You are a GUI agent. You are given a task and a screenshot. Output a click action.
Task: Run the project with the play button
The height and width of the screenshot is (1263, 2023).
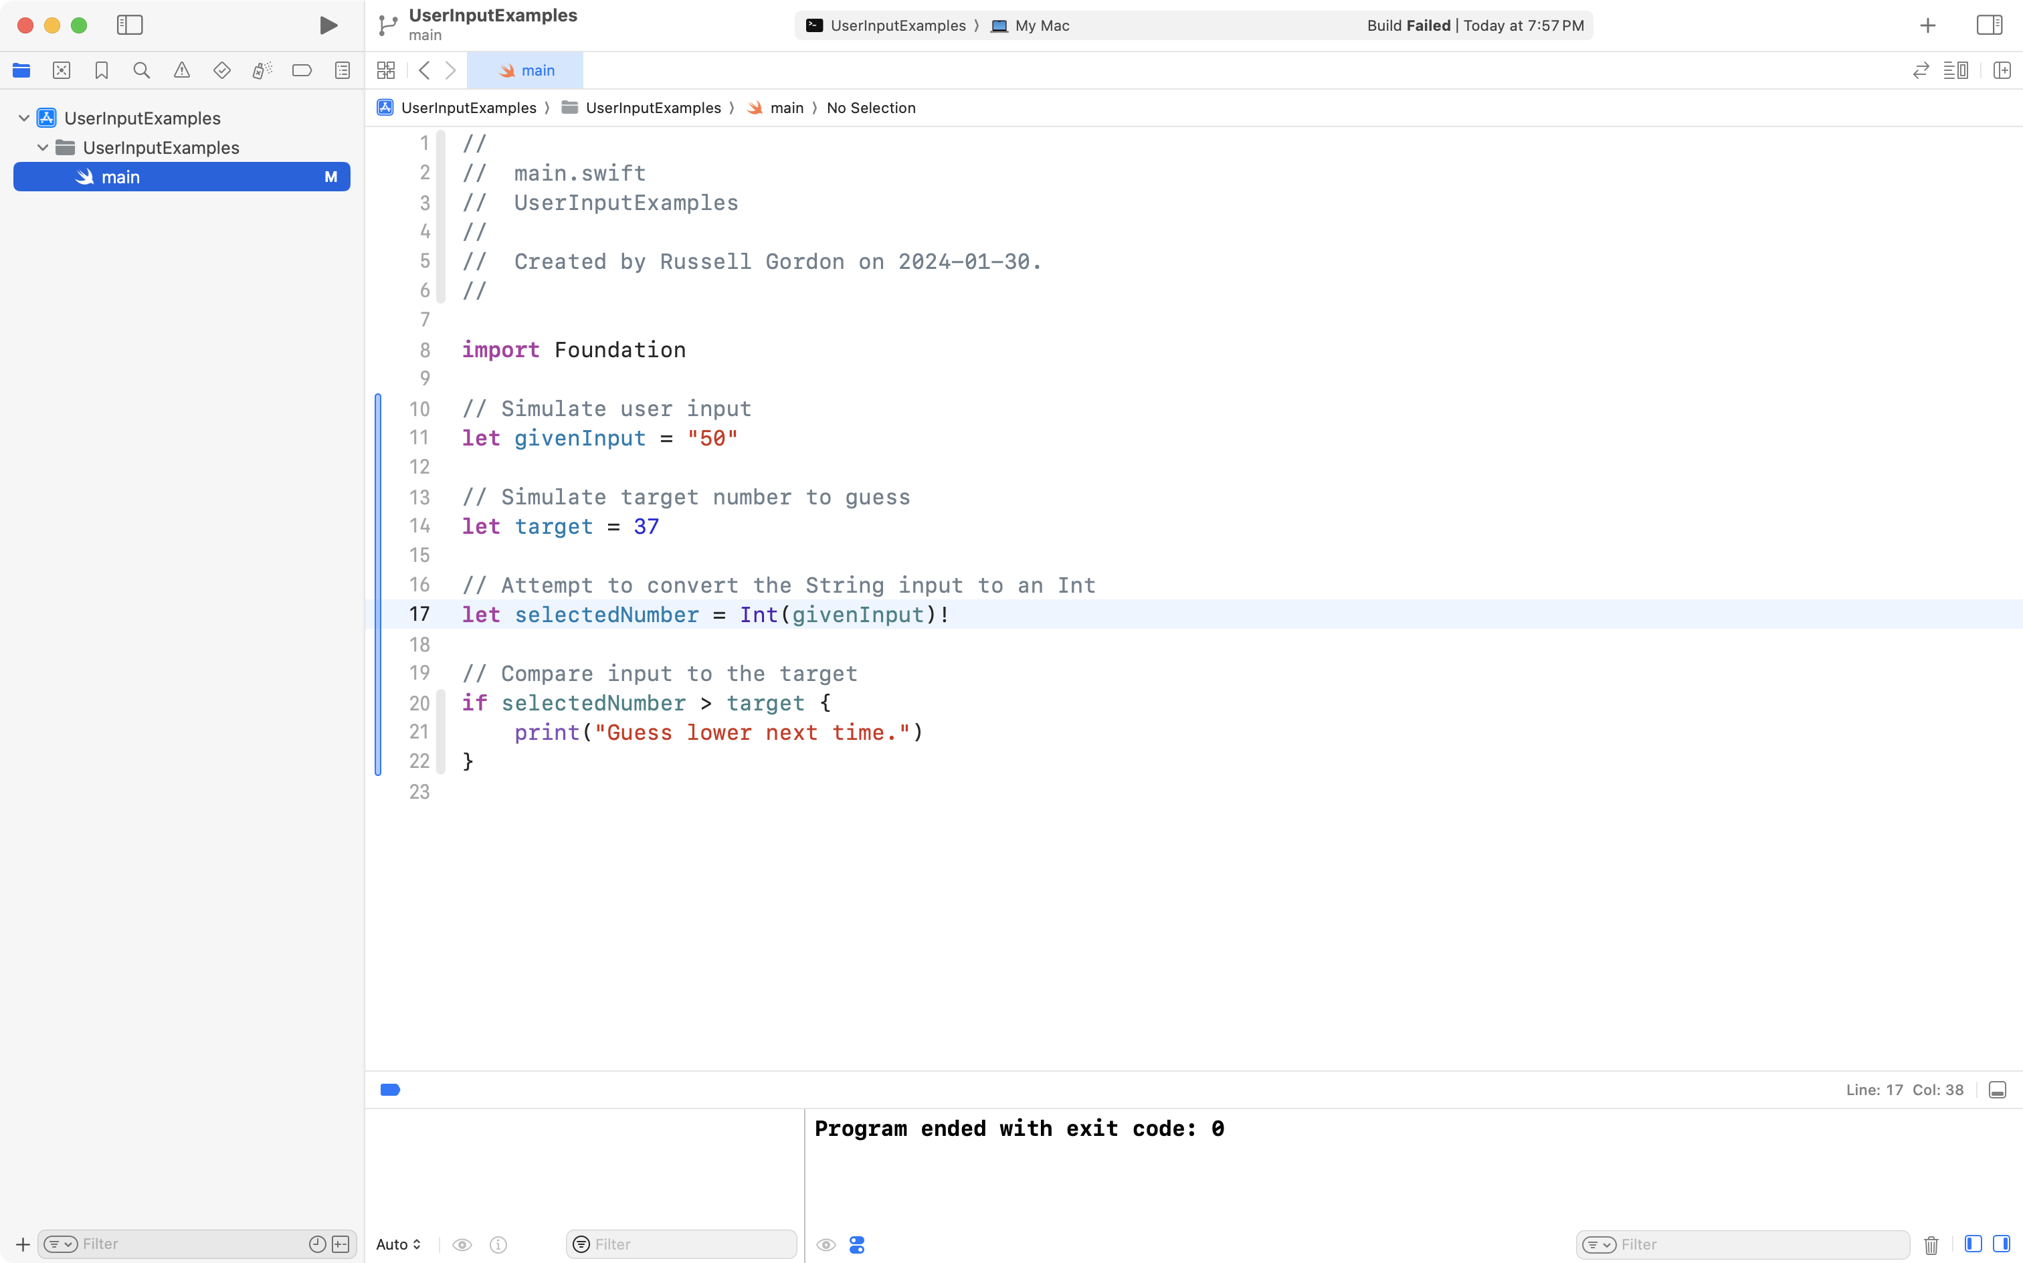click(x=328, y=25)
